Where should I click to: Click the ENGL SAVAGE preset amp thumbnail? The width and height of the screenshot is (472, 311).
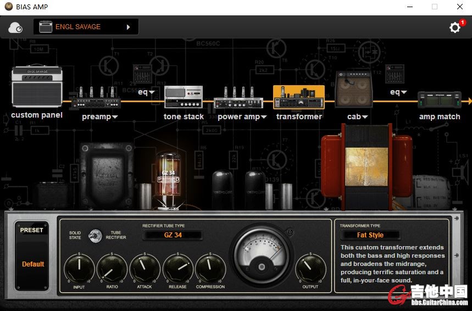(x=46, y=27)
